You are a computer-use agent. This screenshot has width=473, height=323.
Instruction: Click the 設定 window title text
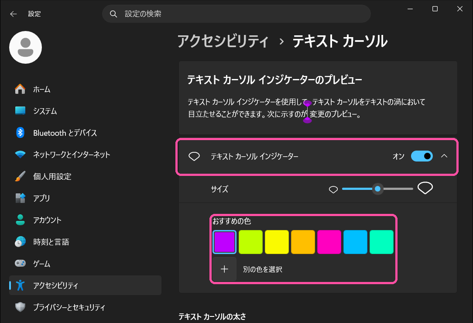[34, 14]
